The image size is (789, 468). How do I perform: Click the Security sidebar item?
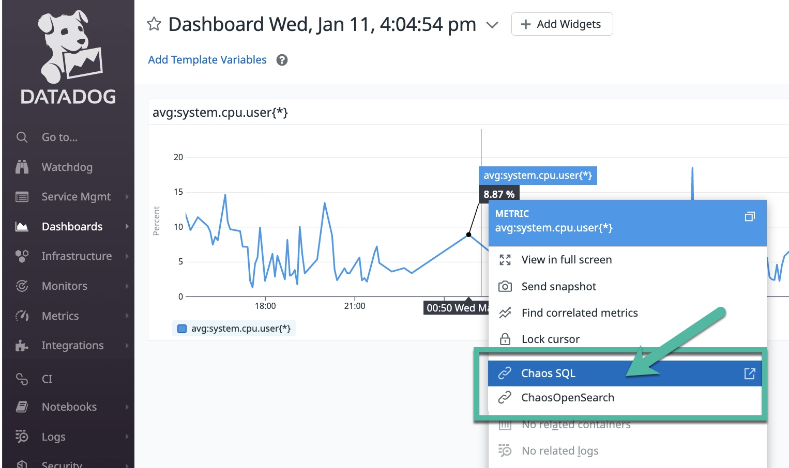(62, 464)
